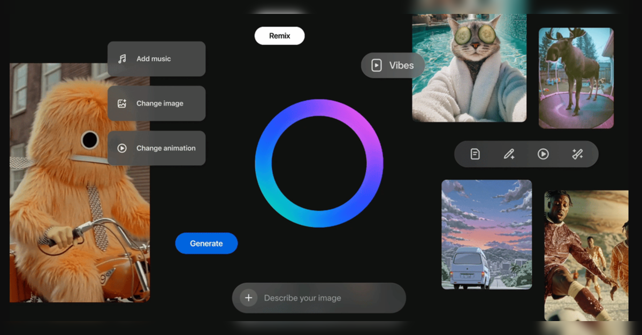Image resolution: width=642 pixels, height=335 pixels.
Task: Click the play icon in Vibes pill
Action: pos(377,65)
